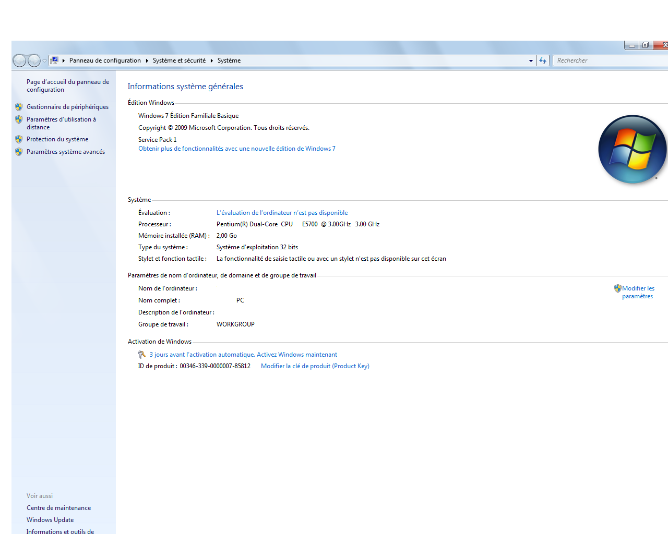
Task: Open Centre de maintenance
Action: pos(58,508)
